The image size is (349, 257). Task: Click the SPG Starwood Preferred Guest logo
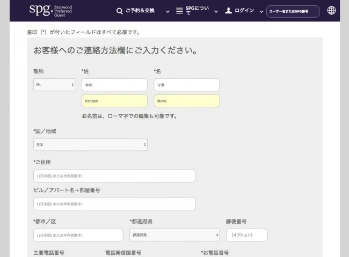(x=50, y=11)
